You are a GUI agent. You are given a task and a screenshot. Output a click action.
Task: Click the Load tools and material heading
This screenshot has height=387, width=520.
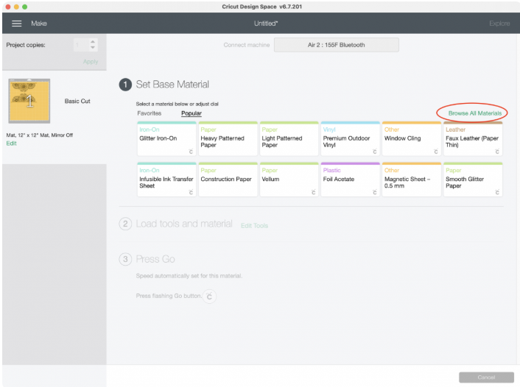pyautogui.click(x=184, y=224)
